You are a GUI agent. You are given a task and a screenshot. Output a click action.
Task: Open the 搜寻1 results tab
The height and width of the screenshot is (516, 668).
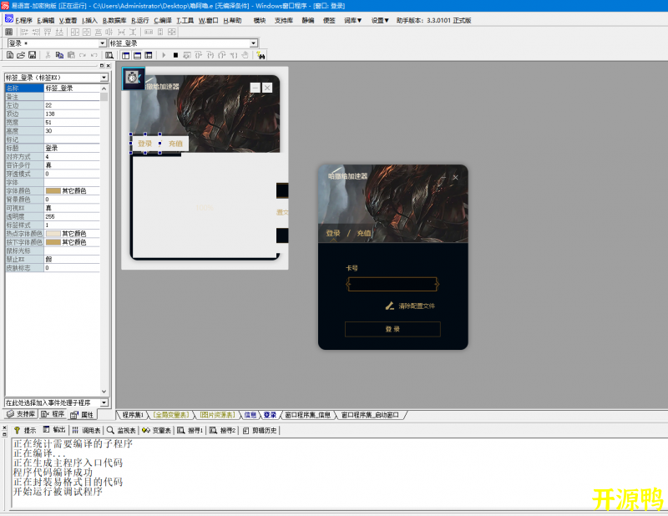[x=190, y=430]
